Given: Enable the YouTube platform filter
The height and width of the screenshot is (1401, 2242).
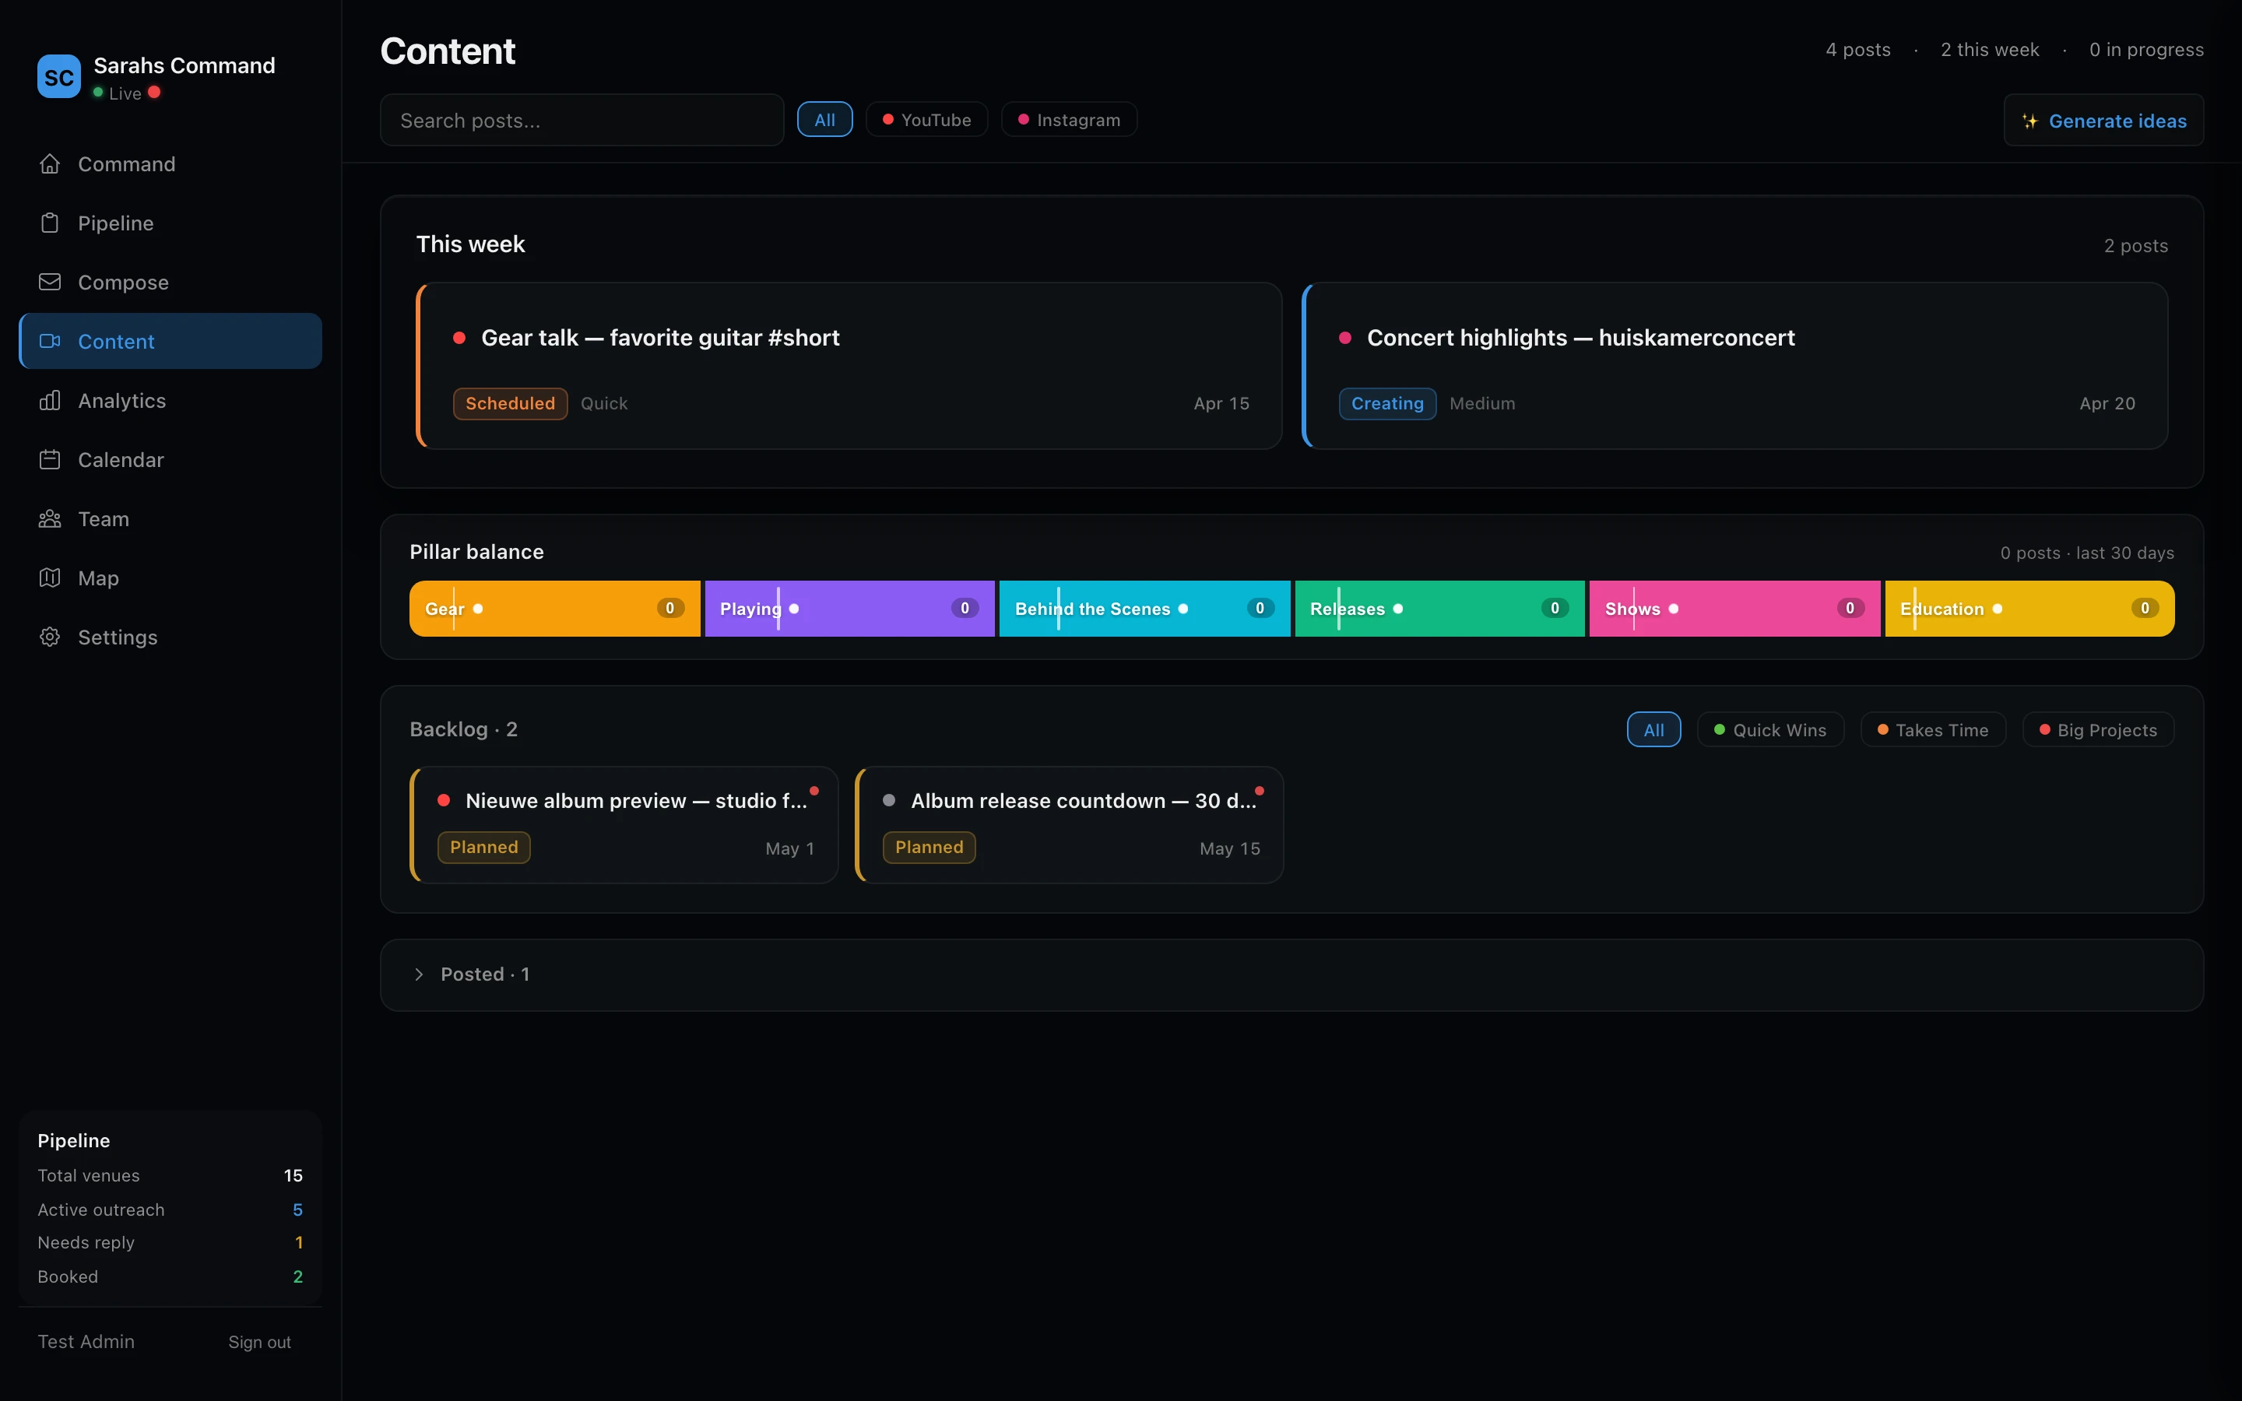Looking at the screenshot, I should point(926,118).
